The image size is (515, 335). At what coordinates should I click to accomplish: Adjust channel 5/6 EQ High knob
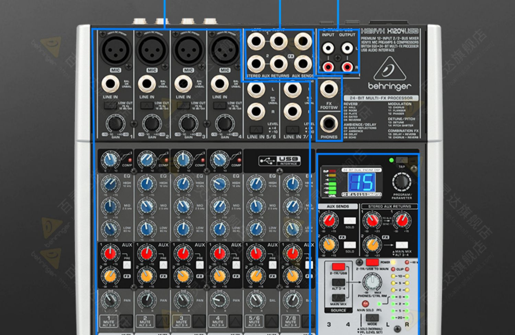pyautogui.click(x=256, y=184)
